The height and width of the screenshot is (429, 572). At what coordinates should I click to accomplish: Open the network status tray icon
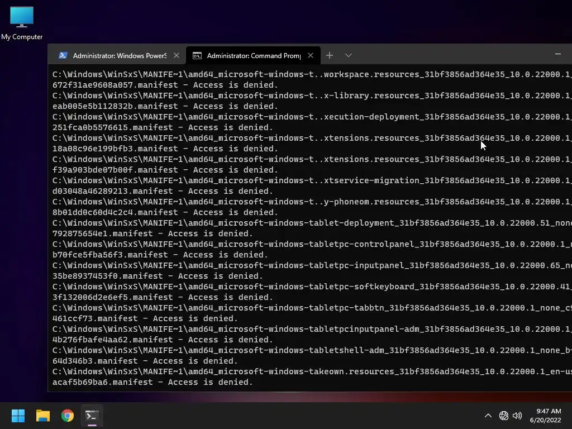pyautogui.click(x=504, y=416)
